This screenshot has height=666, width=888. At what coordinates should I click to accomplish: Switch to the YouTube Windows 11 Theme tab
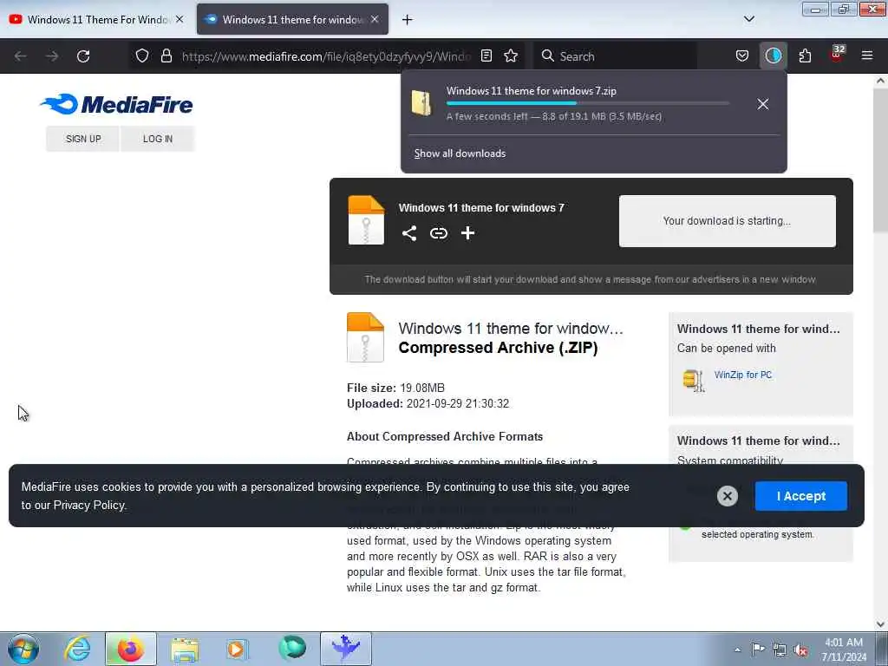(96, 19)
